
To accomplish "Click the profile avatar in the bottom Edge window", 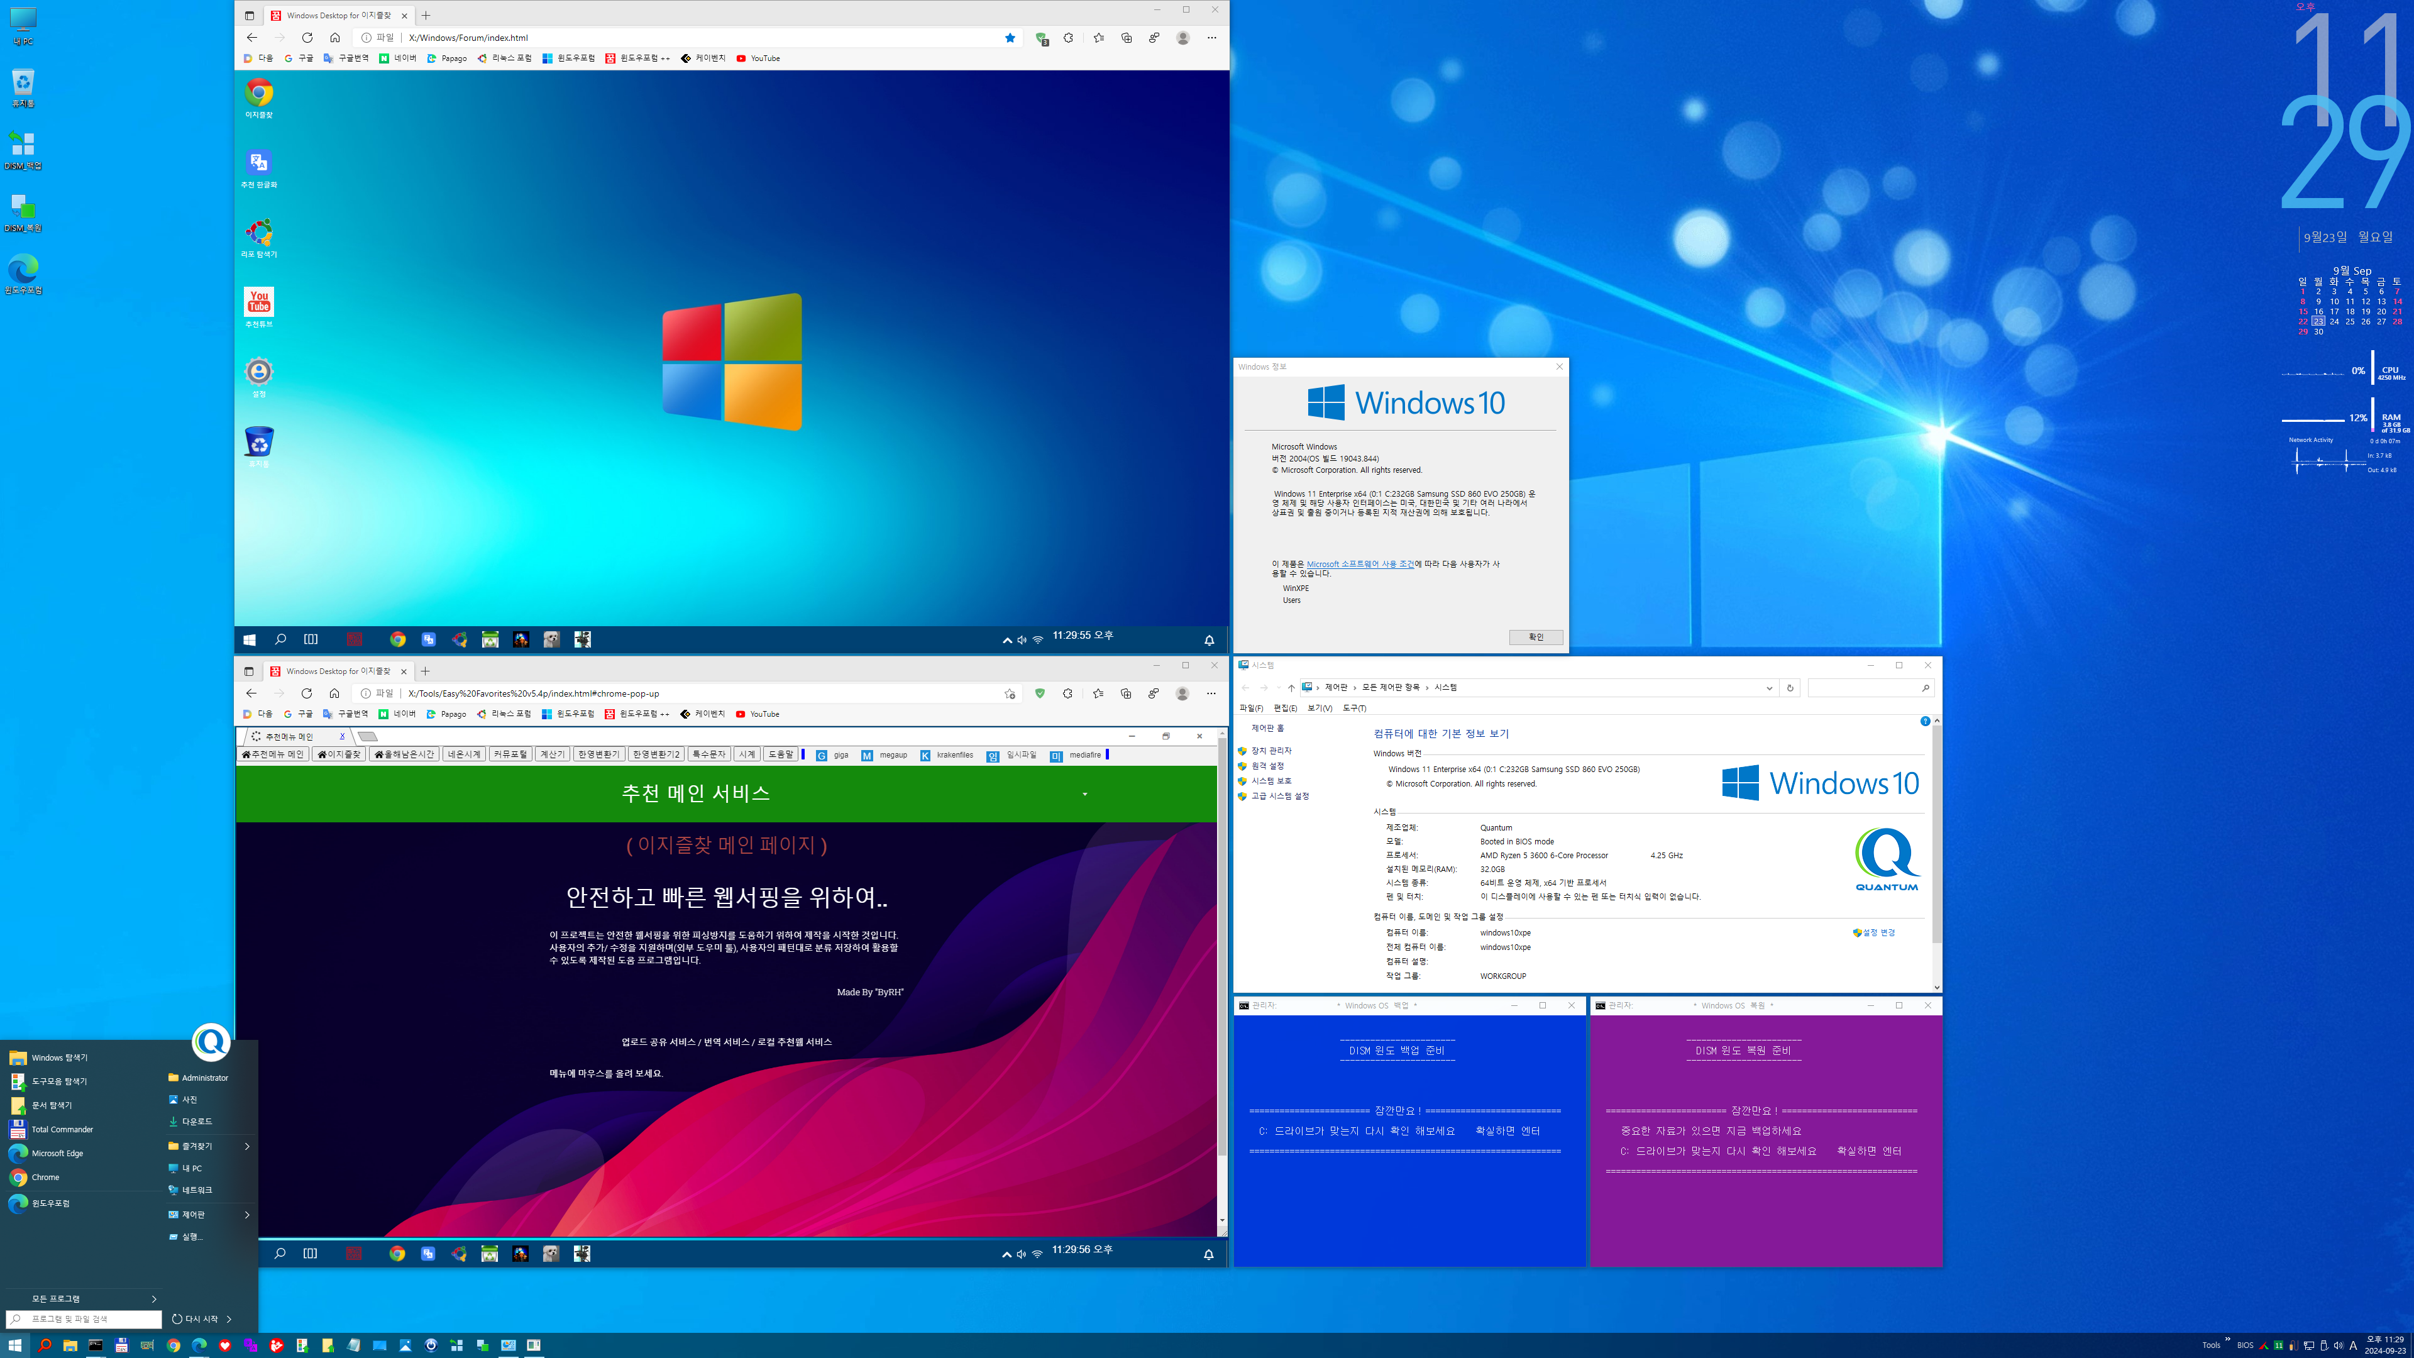I will tap(1182, 693).
